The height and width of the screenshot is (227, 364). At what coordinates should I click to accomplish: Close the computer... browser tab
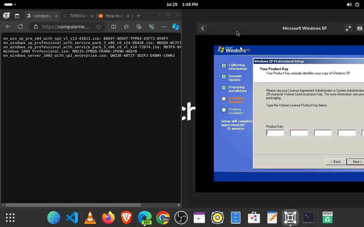[56, 16]
